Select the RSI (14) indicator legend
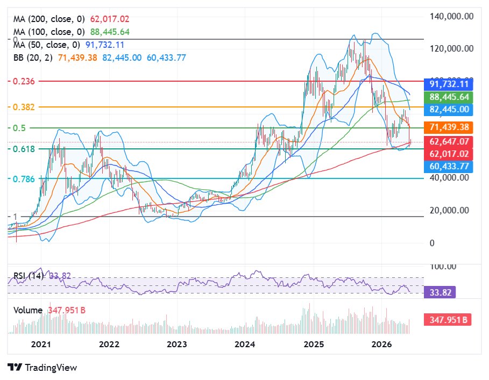 pos(29,276)
